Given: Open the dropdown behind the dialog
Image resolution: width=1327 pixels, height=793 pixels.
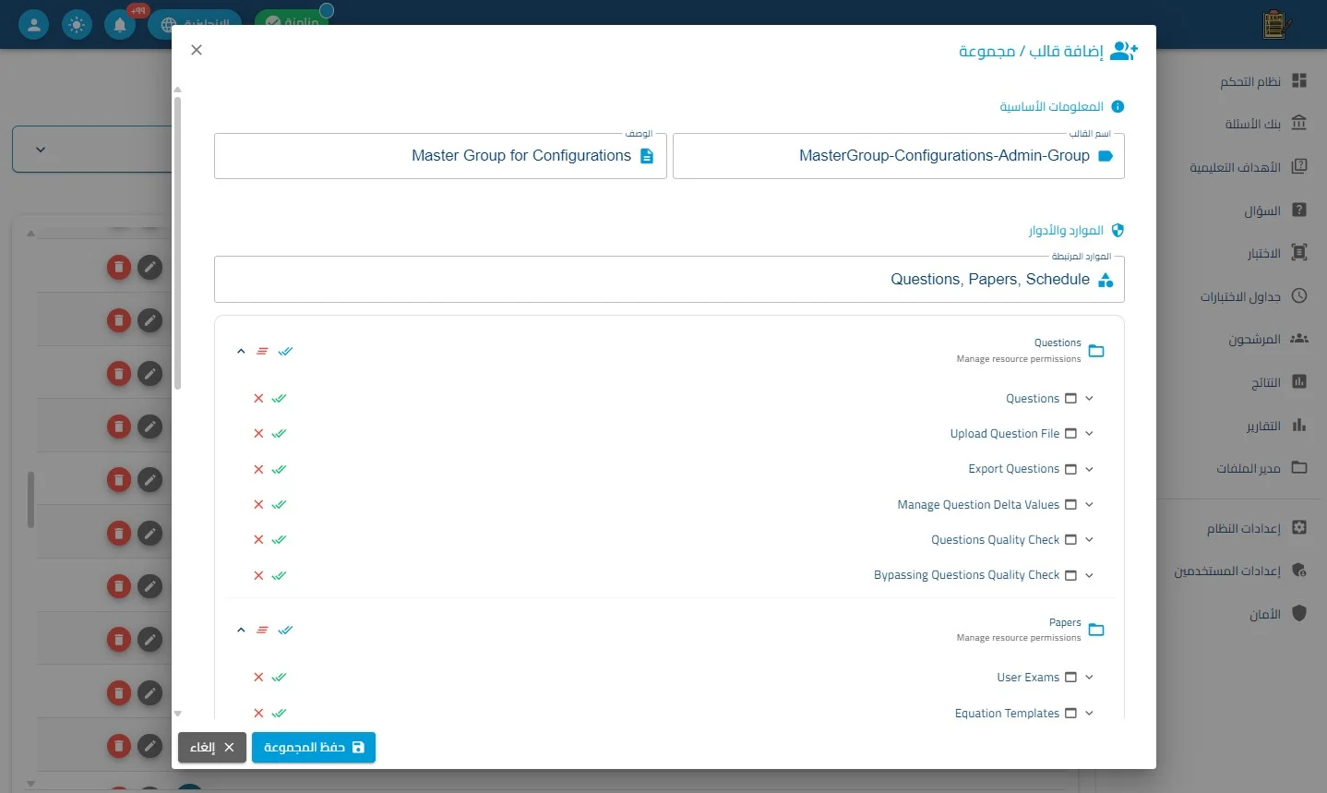Looking at the screenshot, I should (x=92, y=149).
